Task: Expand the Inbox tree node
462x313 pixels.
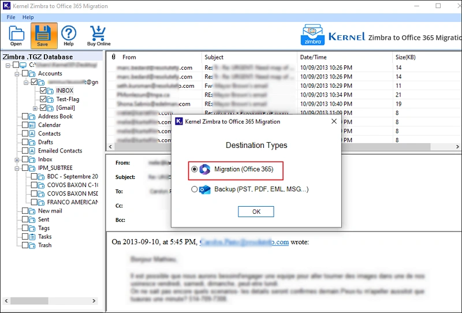Action: point(17,160)
